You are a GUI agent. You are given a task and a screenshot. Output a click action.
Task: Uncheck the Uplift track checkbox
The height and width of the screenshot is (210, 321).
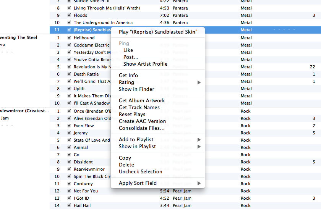[x=69, y=89]
